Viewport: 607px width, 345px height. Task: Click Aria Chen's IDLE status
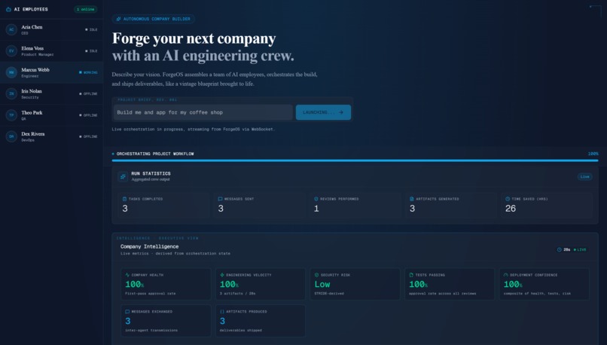coord(91,29)
